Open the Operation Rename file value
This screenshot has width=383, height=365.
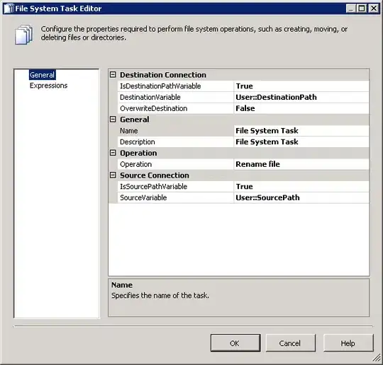pos(301,164)
